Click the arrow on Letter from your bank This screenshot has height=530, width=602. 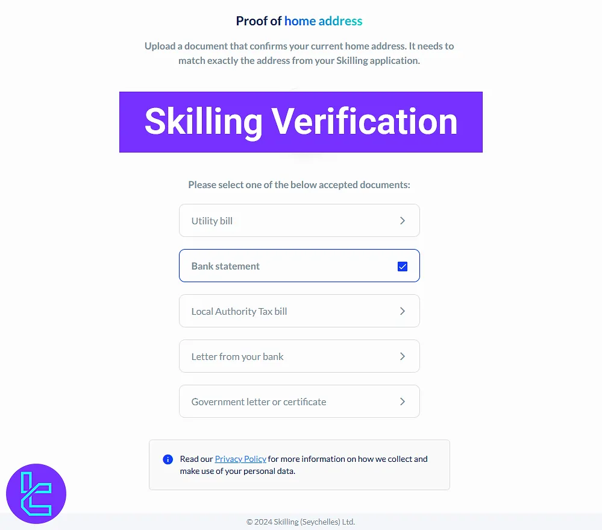(402, 356)
